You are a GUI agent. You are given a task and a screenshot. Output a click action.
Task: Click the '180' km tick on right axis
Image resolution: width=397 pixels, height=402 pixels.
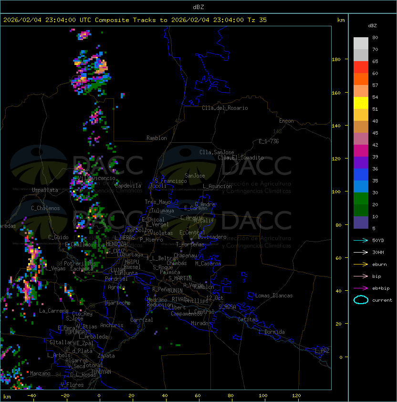[336, 60]
